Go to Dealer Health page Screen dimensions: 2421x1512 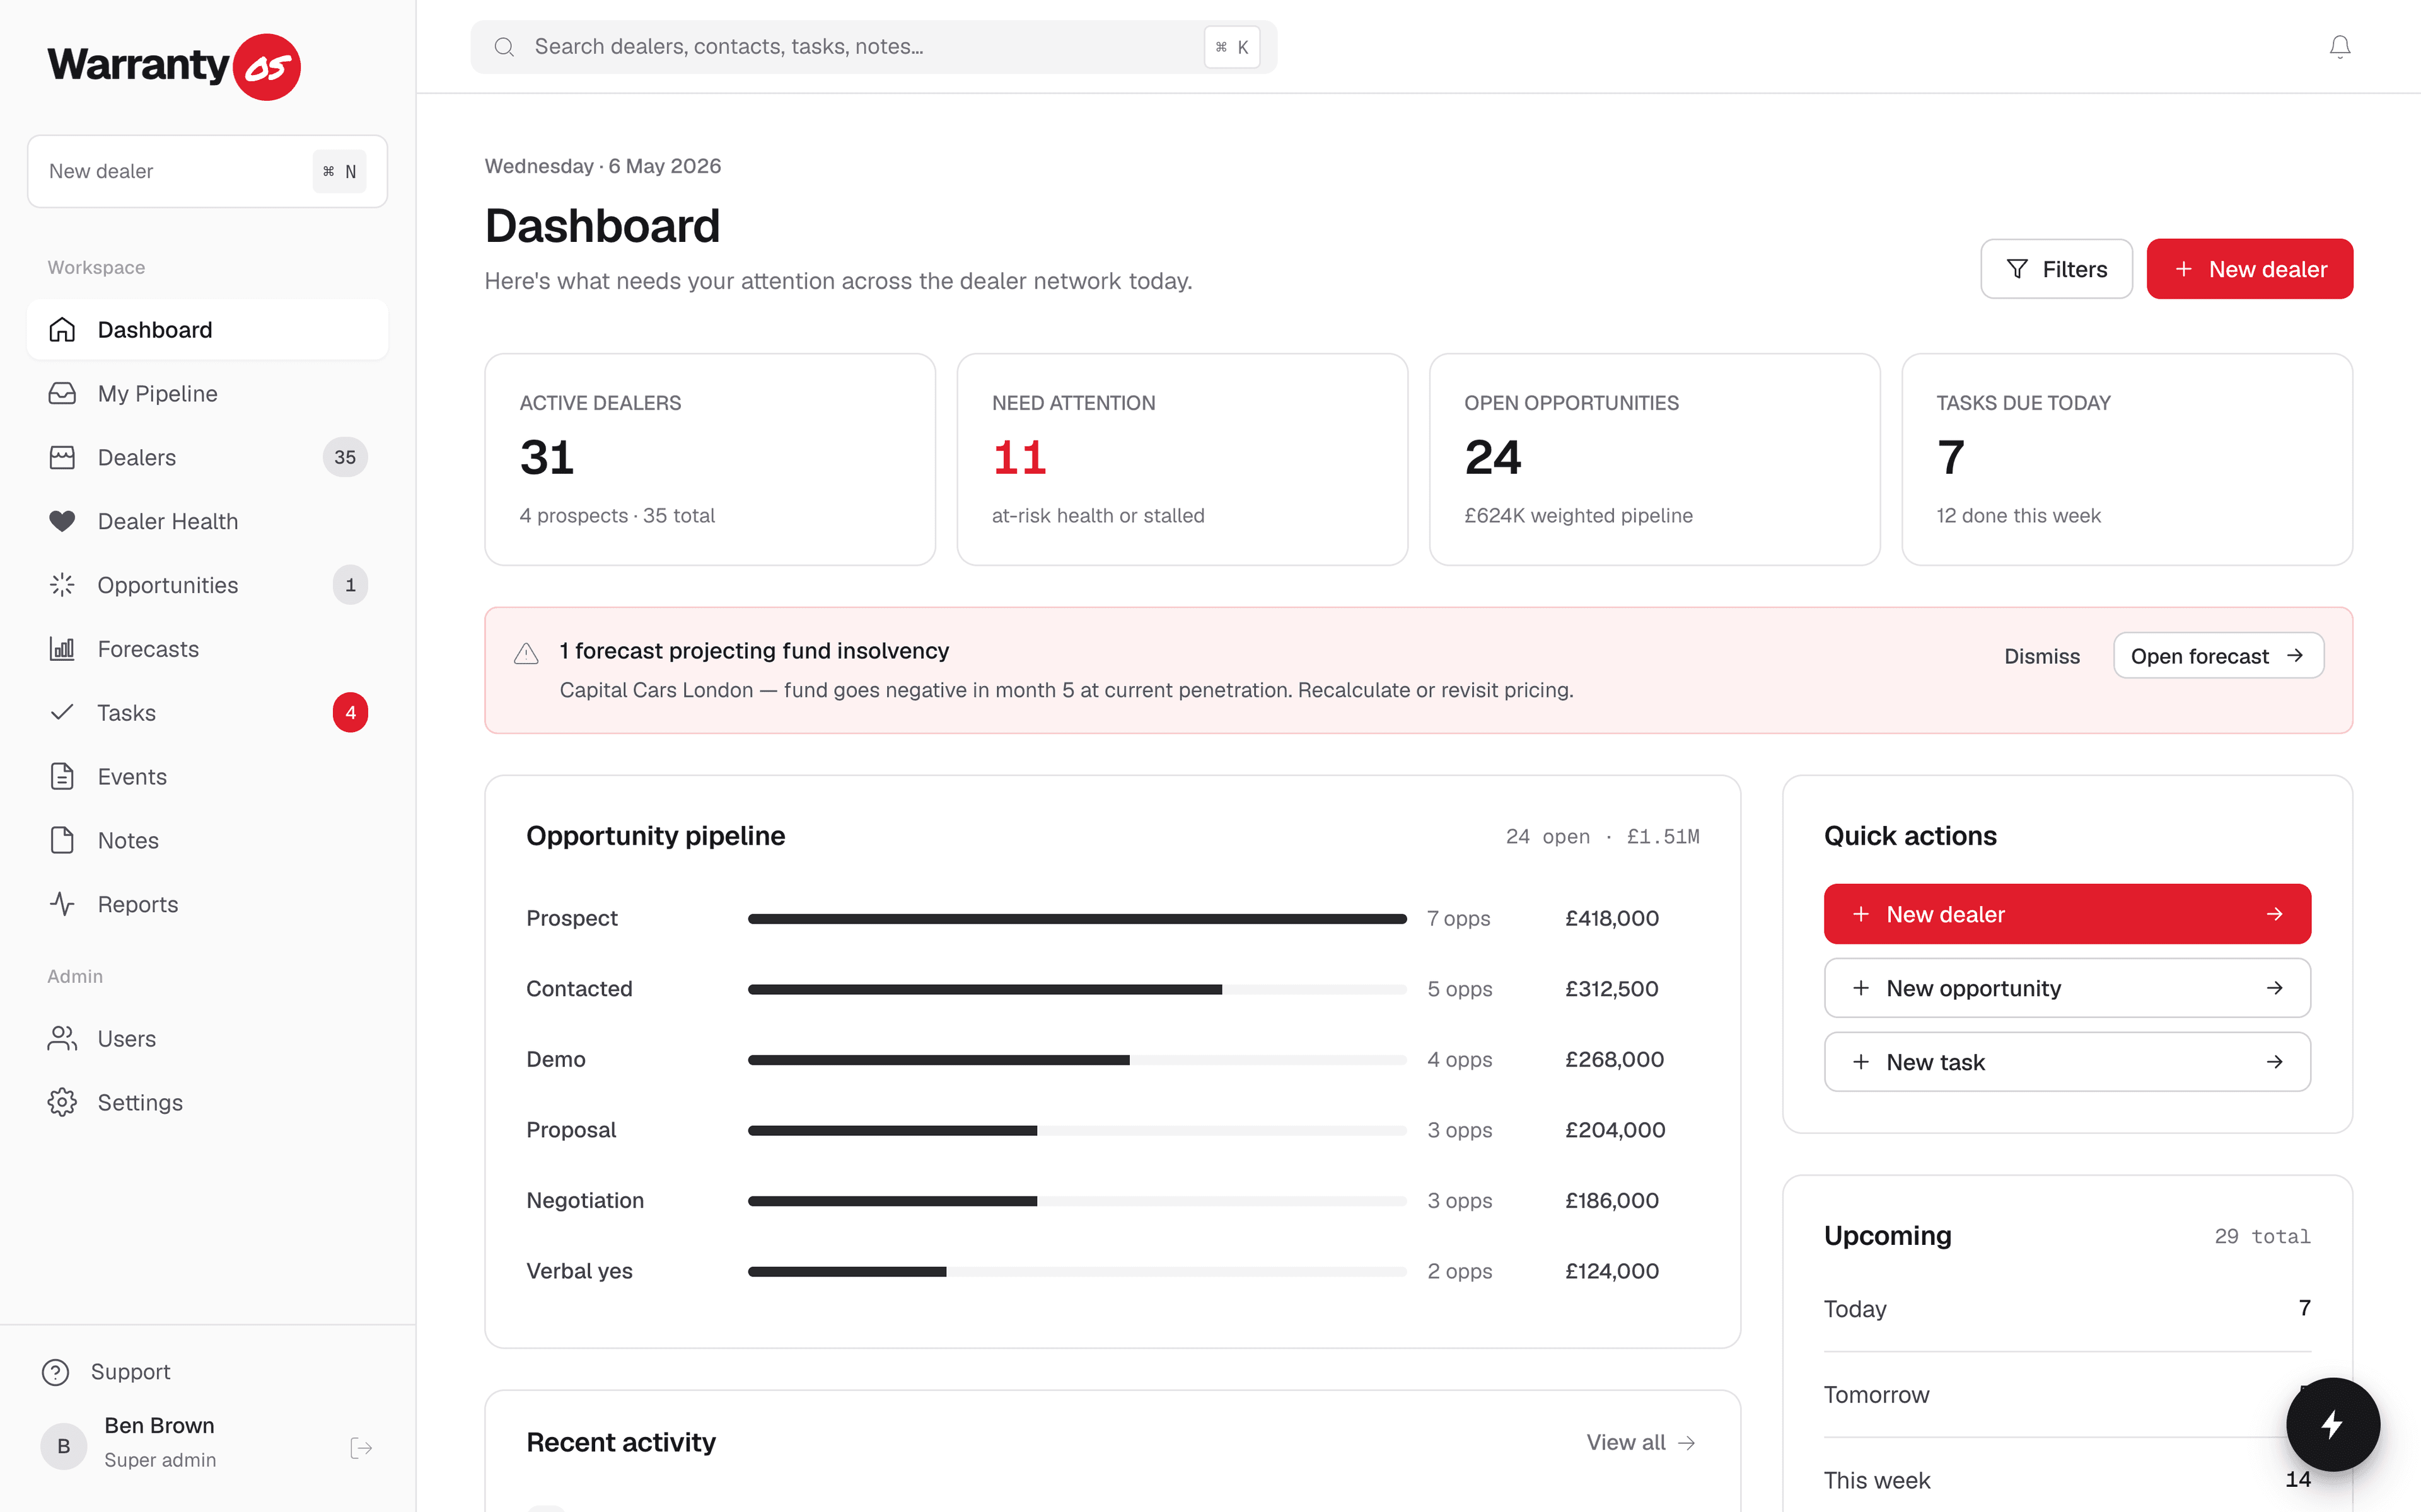tap(207, 521)
